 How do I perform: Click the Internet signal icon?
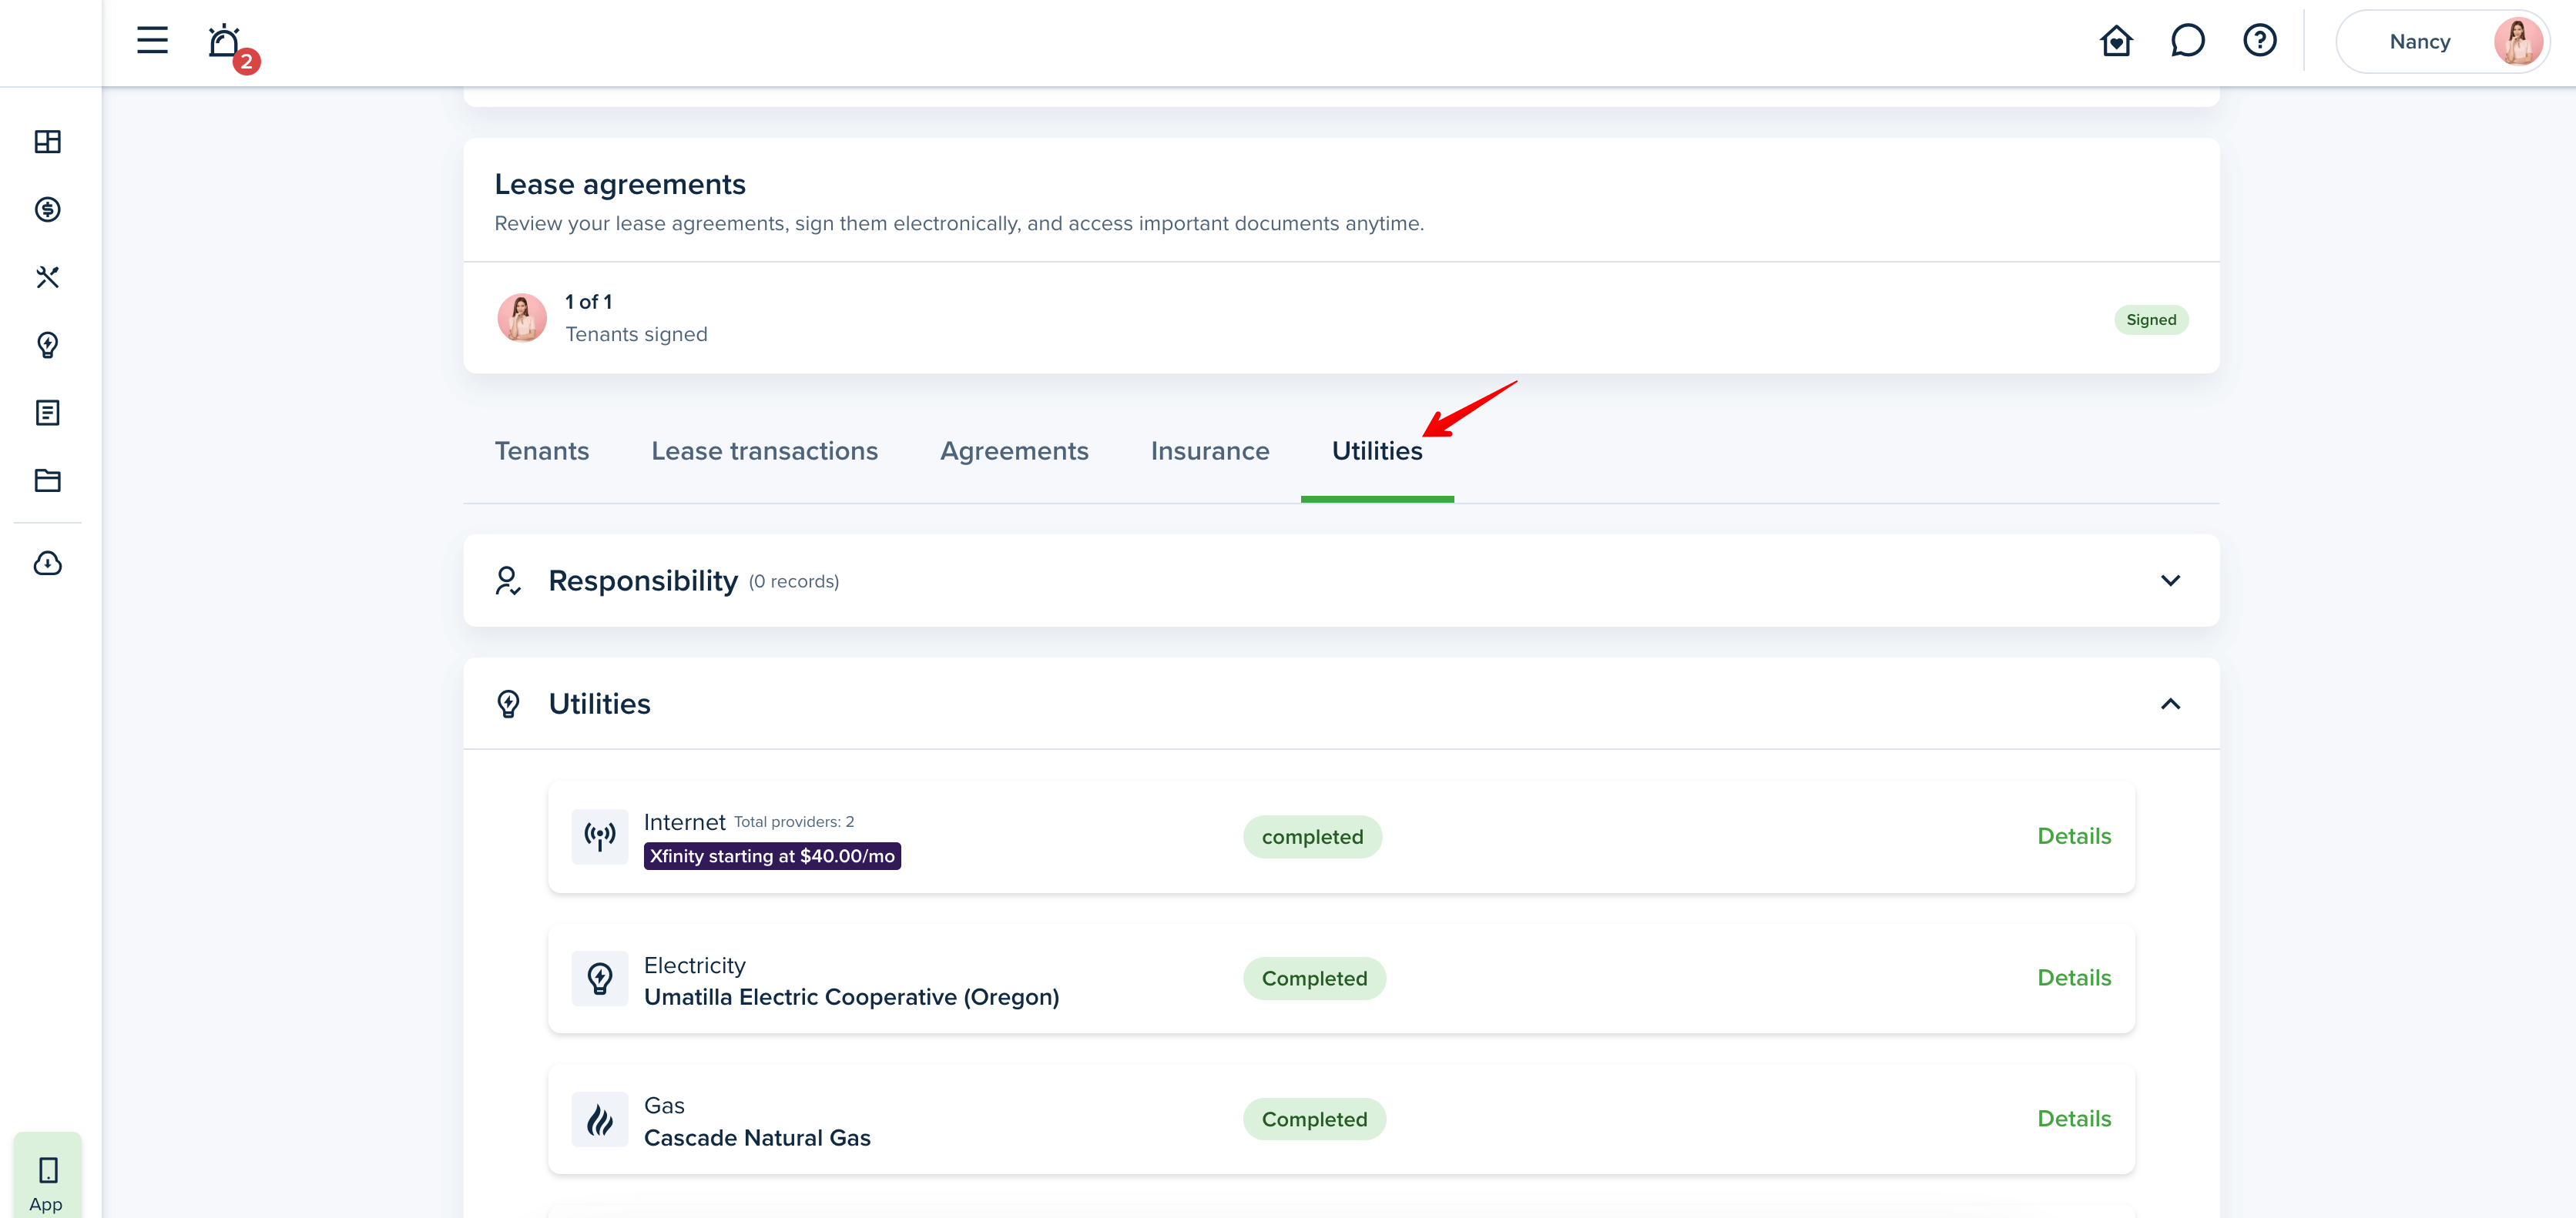(x=600, y=836)
